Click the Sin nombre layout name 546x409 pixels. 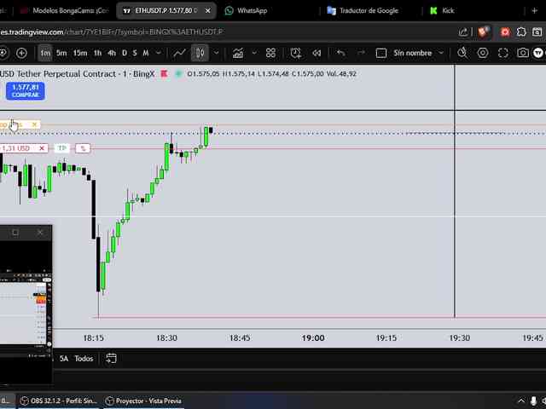413,53
